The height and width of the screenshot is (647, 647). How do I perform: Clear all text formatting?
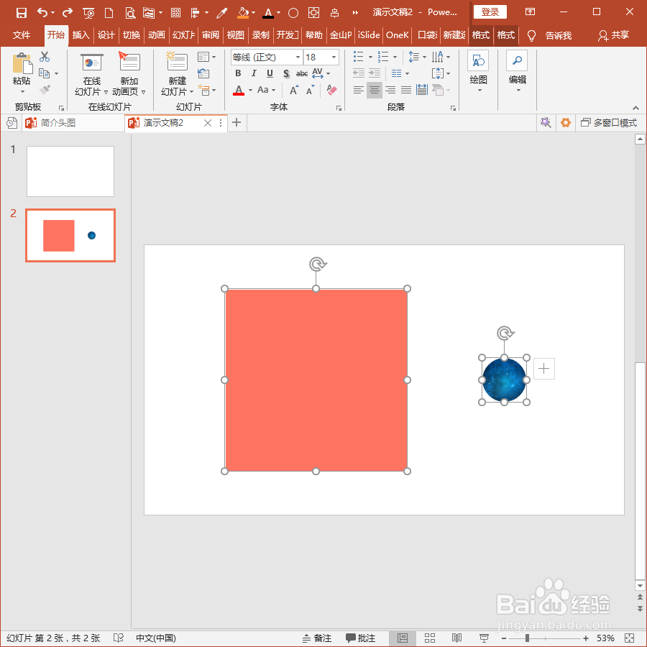331,90
